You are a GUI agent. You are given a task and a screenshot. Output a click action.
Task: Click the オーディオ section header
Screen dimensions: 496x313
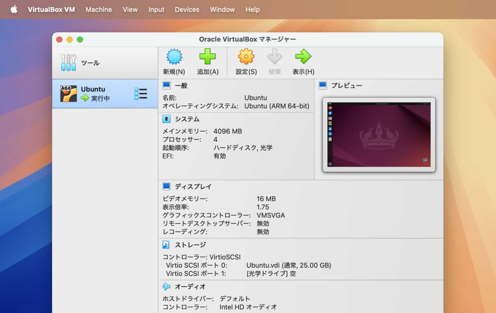190,287
